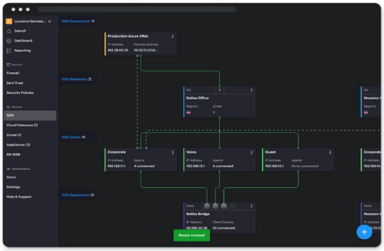The image size is (384, 251).
Task: Open Appliances (2) in sidebar
Action: click(18, 144)
